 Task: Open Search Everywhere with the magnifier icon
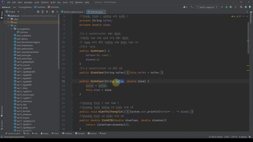tap(241, 7)
